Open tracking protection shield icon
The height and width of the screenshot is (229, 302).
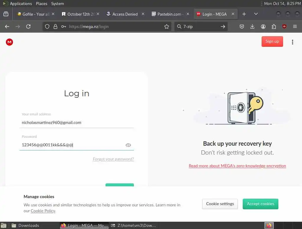pyautogui.click(x=47, y=26)
